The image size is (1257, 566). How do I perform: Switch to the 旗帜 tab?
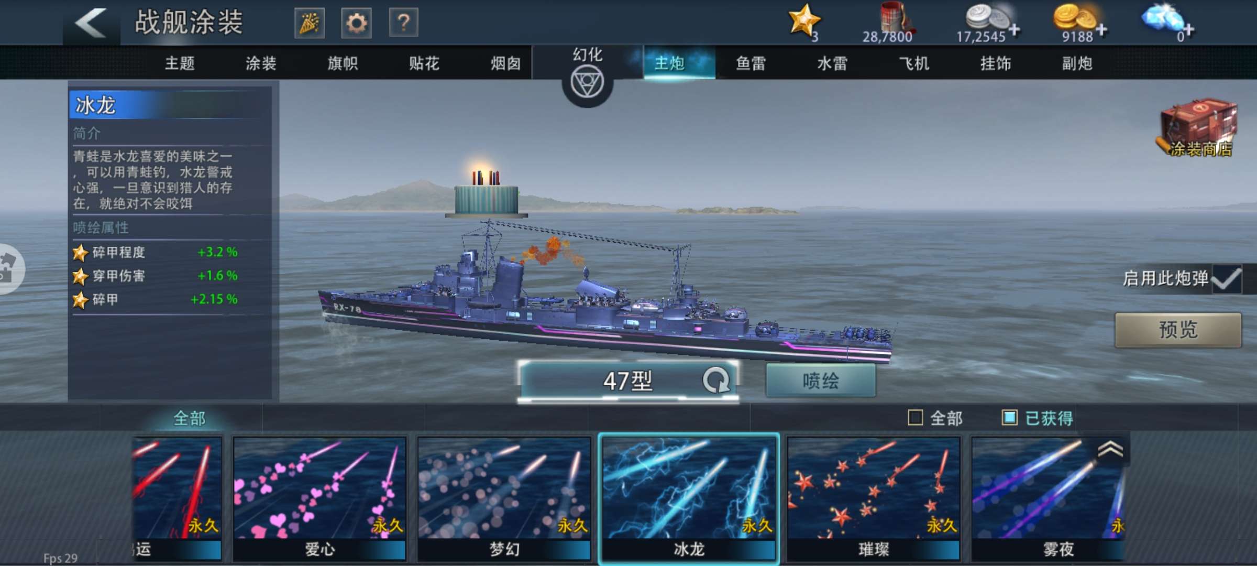coord(343,63)
